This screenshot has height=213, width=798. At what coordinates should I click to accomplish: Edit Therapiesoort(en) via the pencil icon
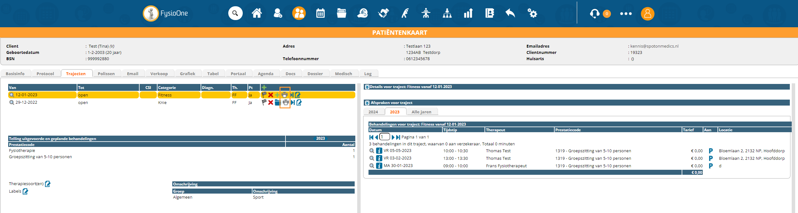click(48, 184)
